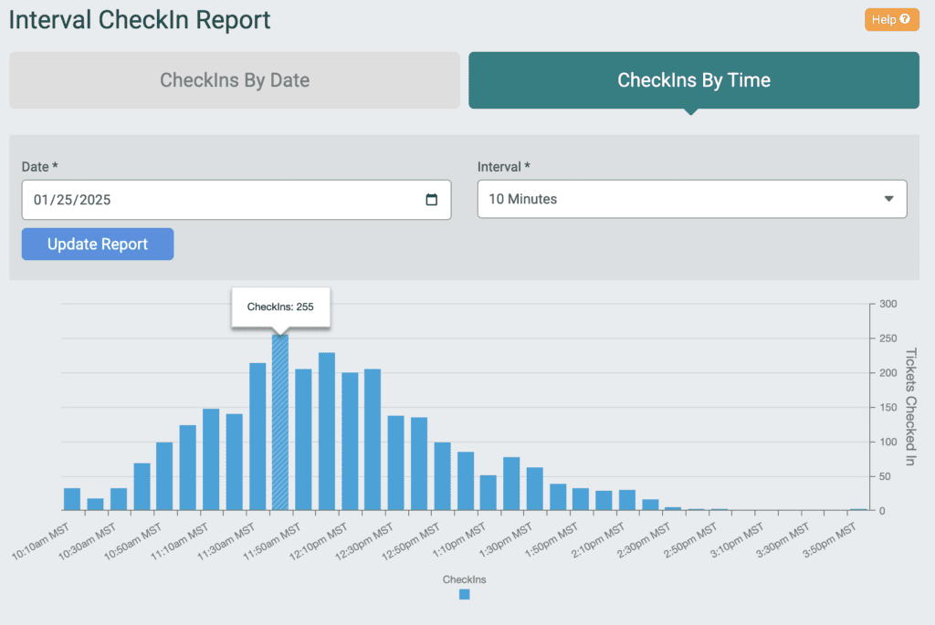Select the CheckIns By Time tab
The image size is (935, 625).
693,80
